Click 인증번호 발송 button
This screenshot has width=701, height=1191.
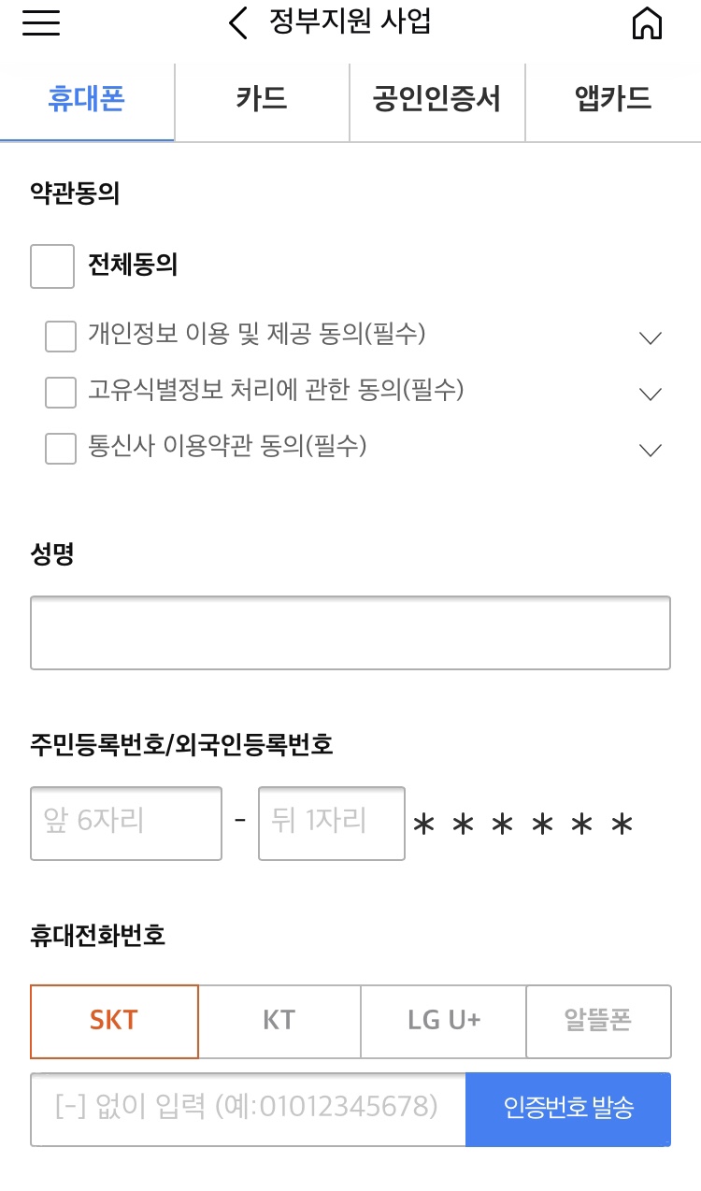pyautogui.click(x=568, y=1109)
